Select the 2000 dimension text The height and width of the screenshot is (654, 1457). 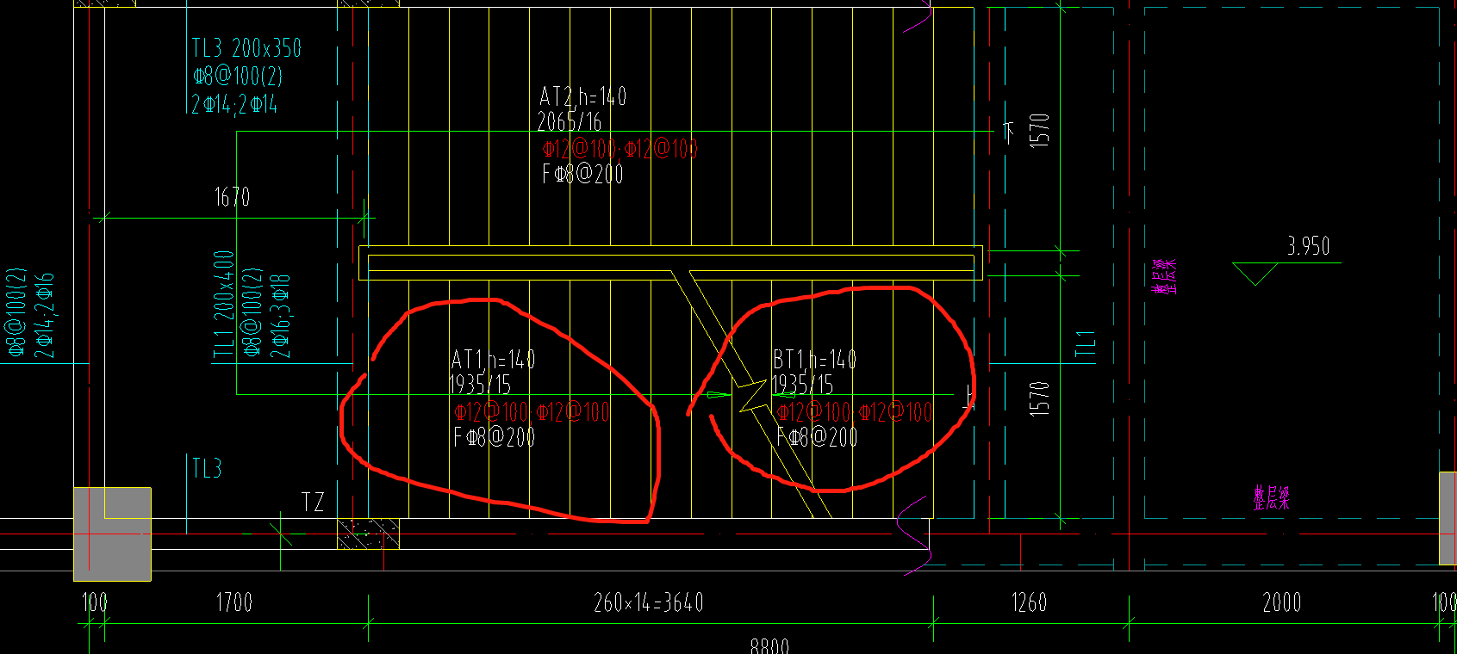[x=1281, y=602]
